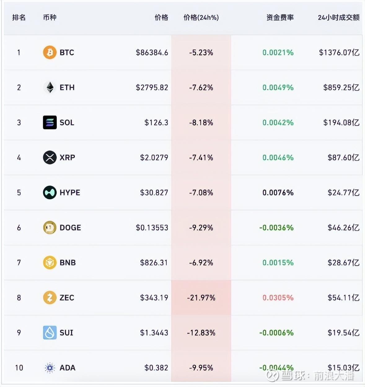Open the DOGE ticker link
365x387 pixels.
click(x=70, y=228)
